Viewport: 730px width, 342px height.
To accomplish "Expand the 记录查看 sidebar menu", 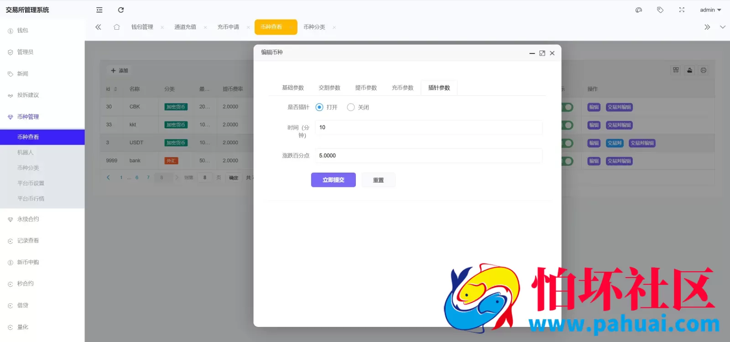I will point(42,241).
